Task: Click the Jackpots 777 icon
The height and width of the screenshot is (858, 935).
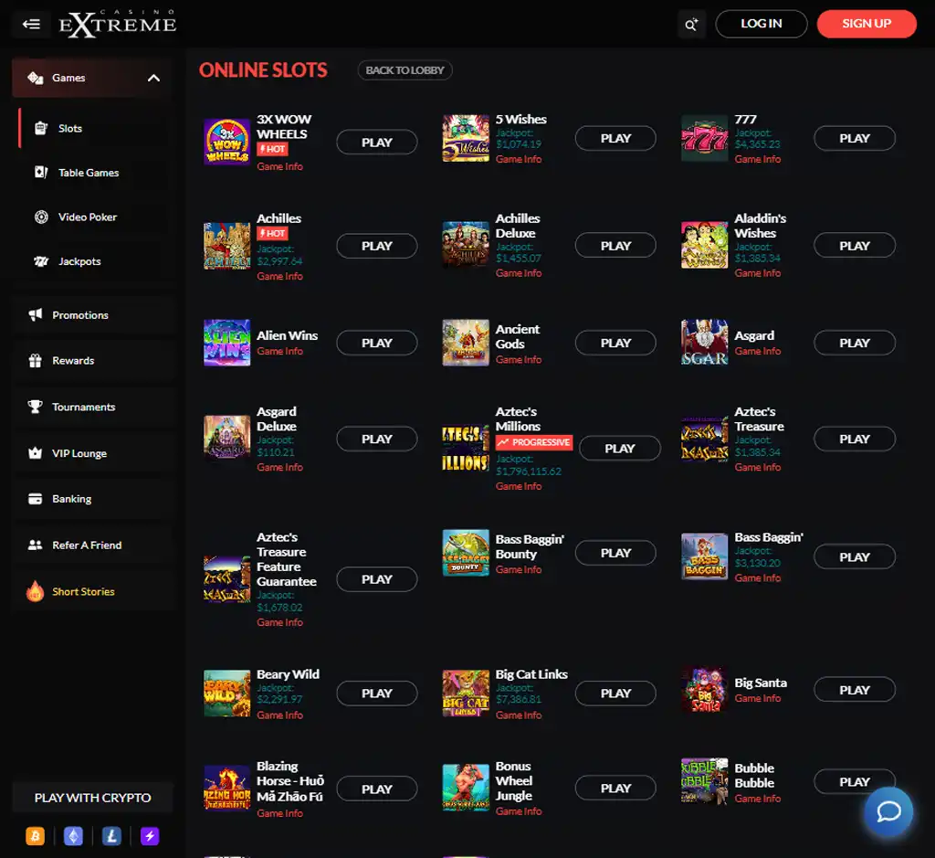Action: click(x=40, y=260)
